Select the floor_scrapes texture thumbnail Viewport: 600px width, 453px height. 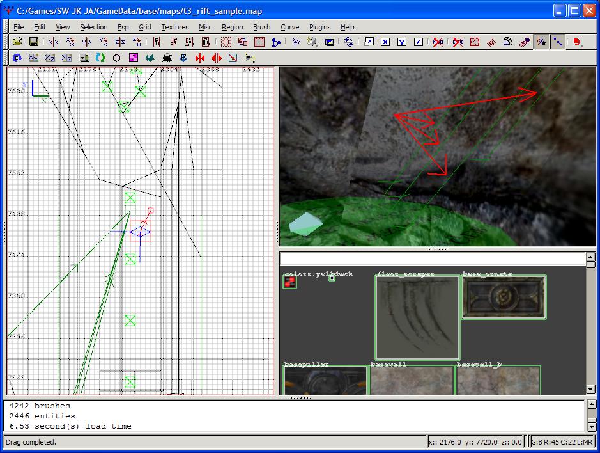(417, 317)
